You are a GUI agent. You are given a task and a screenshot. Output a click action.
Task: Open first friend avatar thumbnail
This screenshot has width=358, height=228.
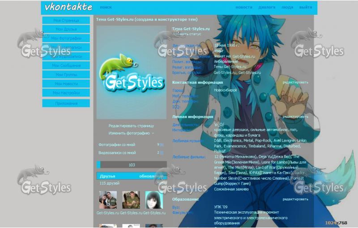pyautogui.click(x=108, y=200)
